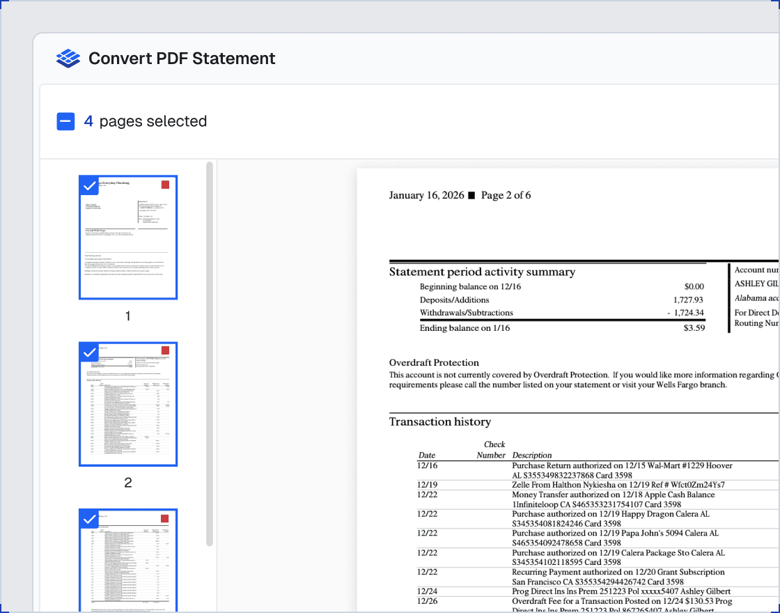The image size is (780, 613).
Task: Click the stacked layers app logo
Action: tap(68, 59)
